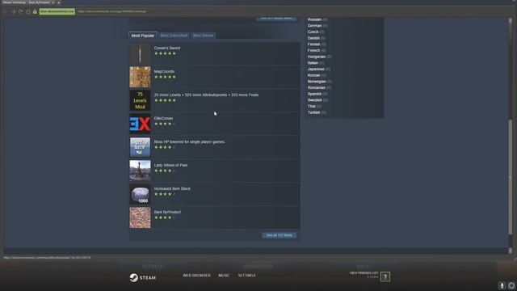517x291 pixels.
Task: Filter by Japanese language
Action: [316, 70]
